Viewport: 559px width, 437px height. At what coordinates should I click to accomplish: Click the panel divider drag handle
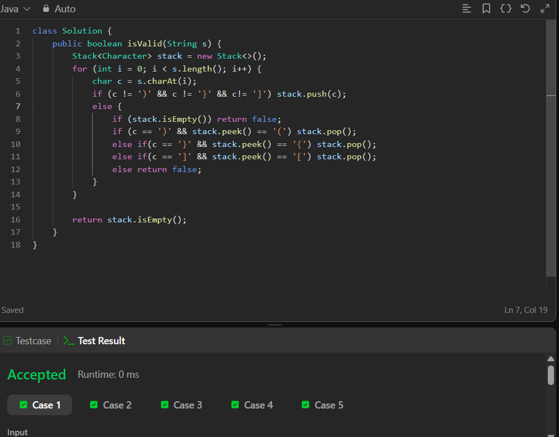tap(275, 325)
